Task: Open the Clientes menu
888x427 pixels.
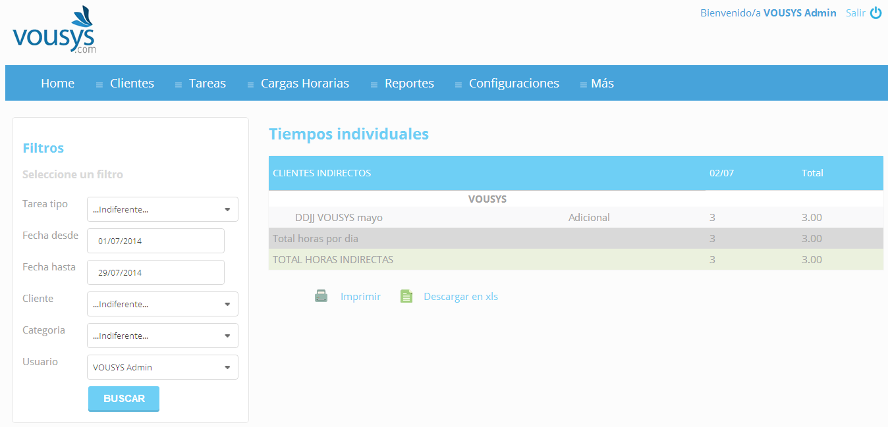Action: click(x=132, y=84)
